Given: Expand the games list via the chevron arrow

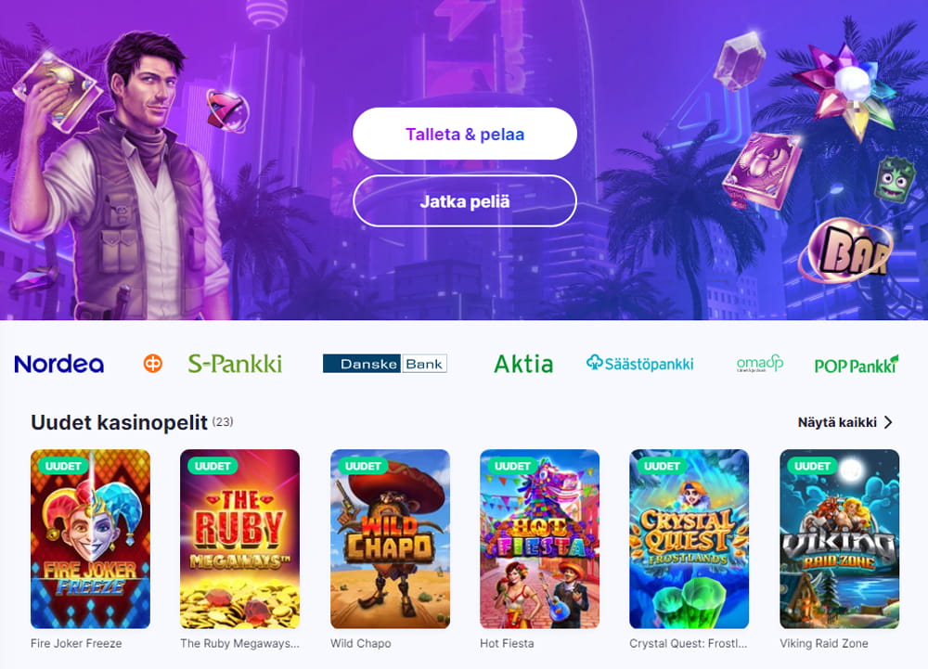Looking at the screenshot, I should (x=888, y=422).
